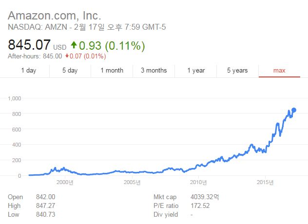Screen dimensions: 308x224
Task: Click the Amazon.com, Inc. title
Action: click(x=55, y=16)
